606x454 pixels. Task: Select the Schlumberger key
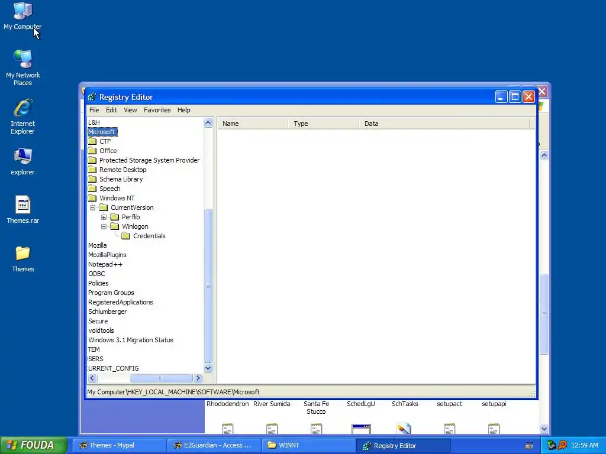pyautogui.click(x=108, y=312)
